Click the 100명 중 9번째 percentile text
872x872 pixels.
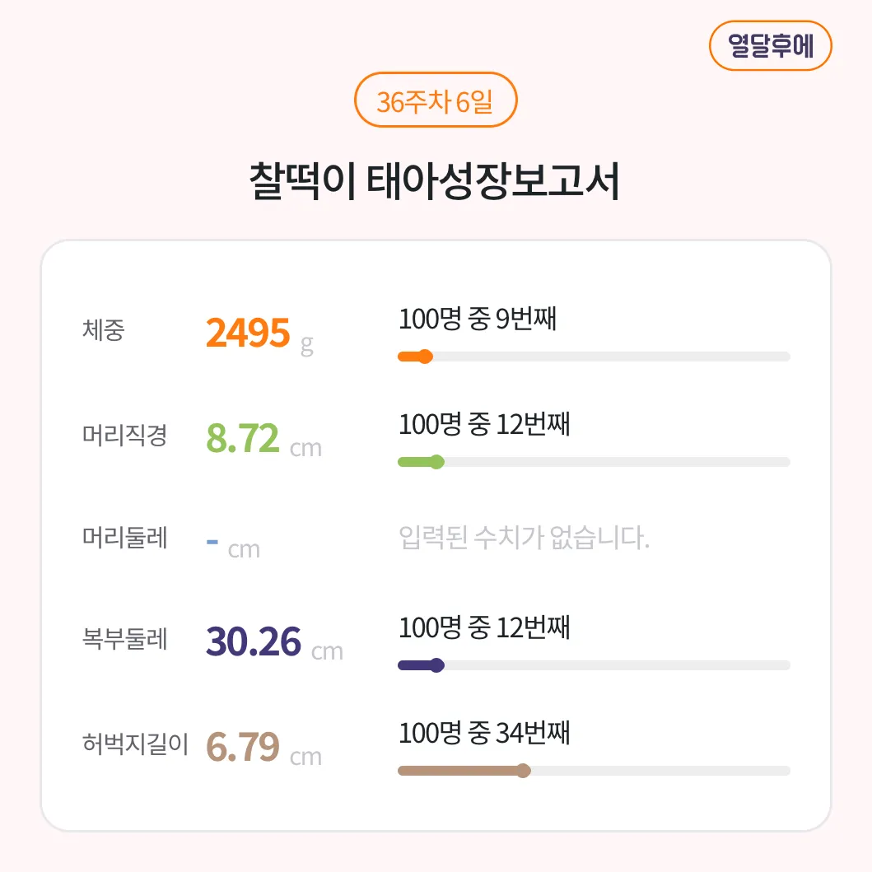[x=478, y=319]
